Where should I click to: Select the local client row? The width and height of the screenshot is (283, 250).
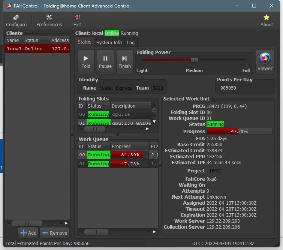37,49
